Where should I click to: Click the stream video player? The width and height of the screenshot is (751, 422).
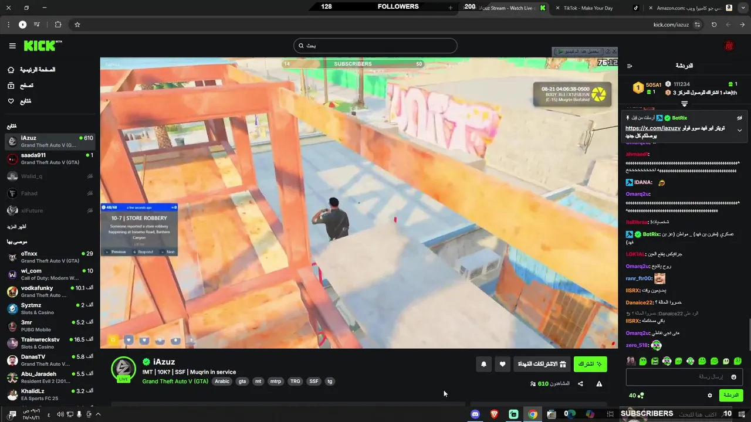click(x=358, y=203)
